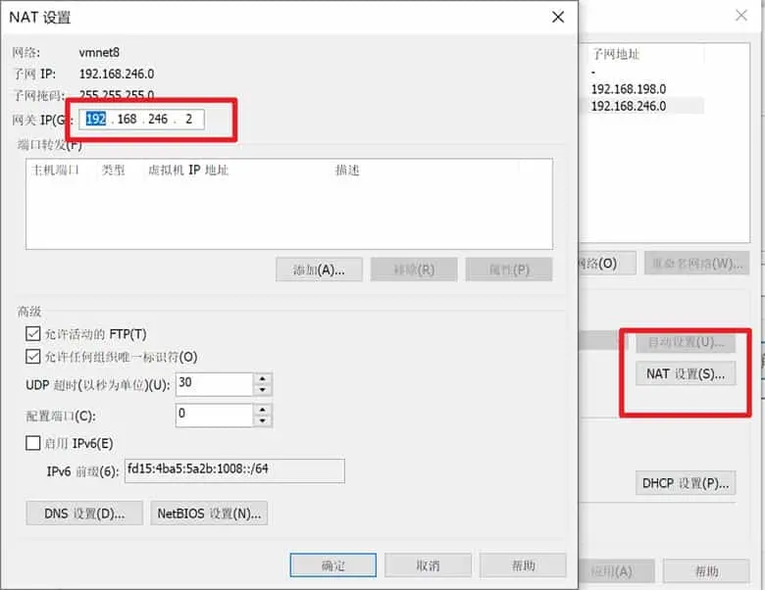
Task: Close the NAT 设置 dialog
Action: click(x=557, y=18)
